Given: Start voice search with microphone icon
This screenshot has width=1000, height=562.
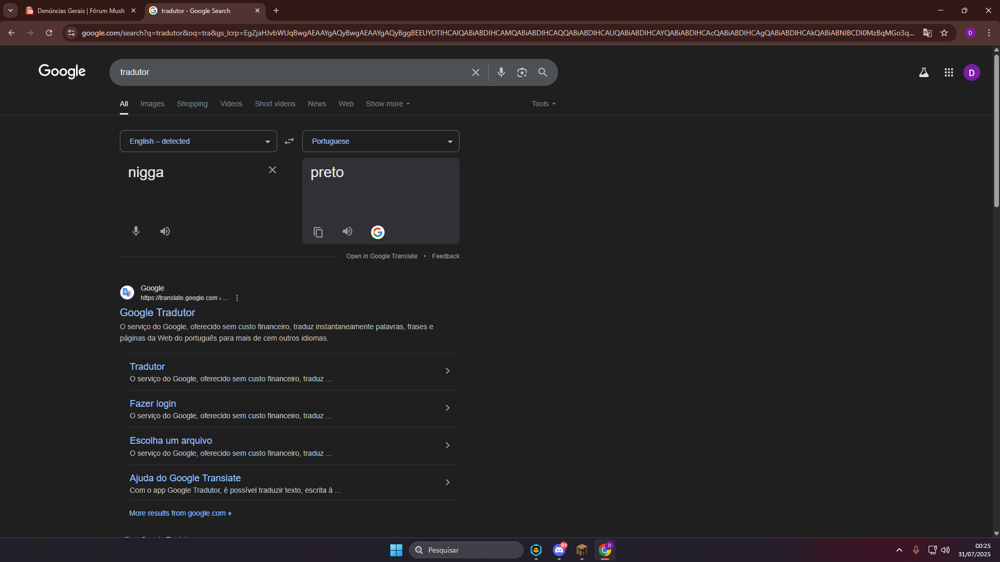Looking at the screenshot, I should click(501, 72).
